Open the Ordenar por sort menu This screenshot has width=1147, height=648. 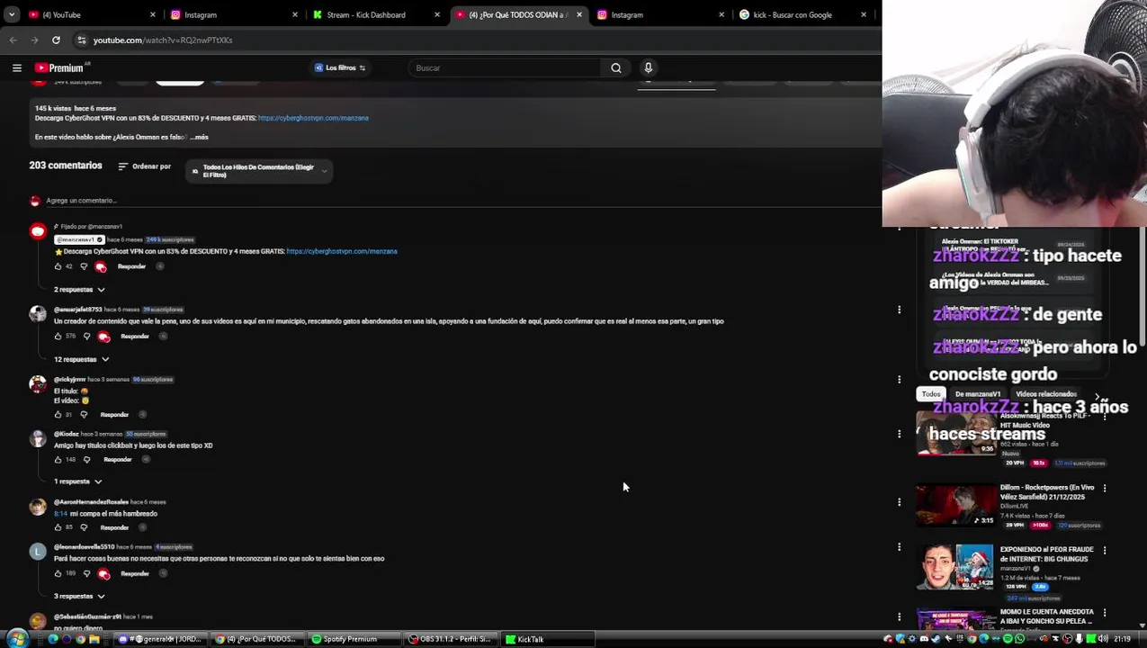click(144, 166)
